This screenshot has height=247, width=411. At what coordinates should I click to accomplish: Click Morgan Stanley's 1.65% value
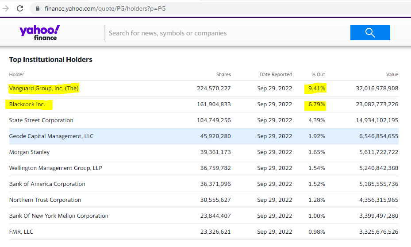(x=317, y=152)
